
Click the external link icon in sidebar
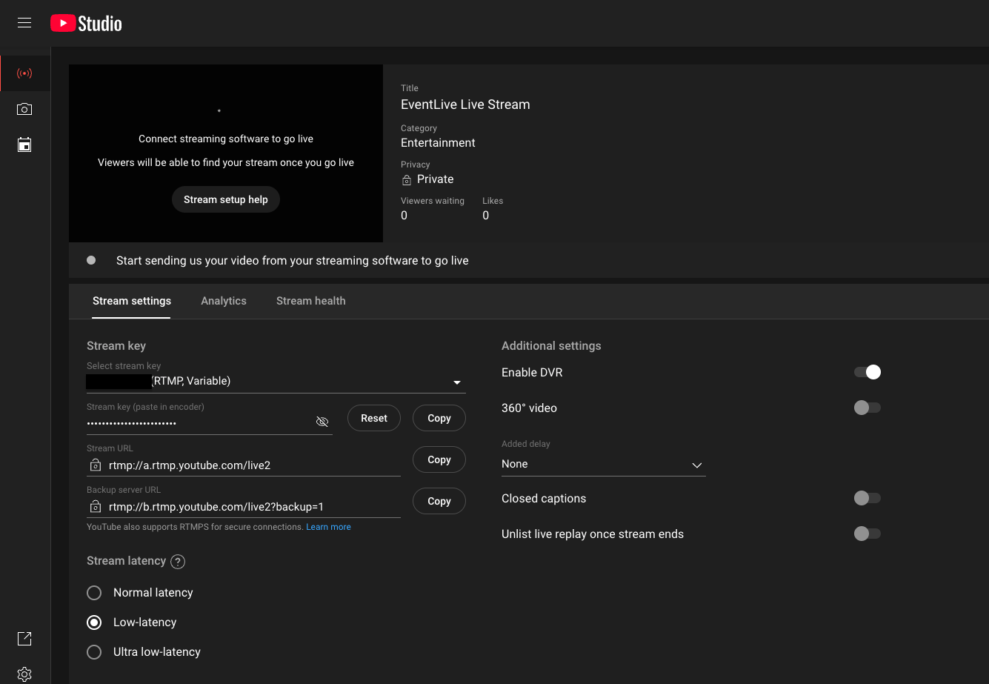point(24,638)
